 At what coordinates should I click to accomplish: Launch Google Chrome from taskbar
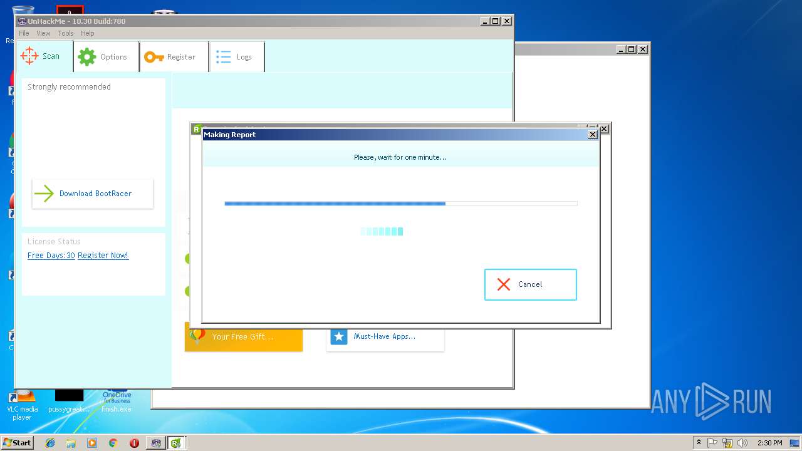click(x=113, y=443)
